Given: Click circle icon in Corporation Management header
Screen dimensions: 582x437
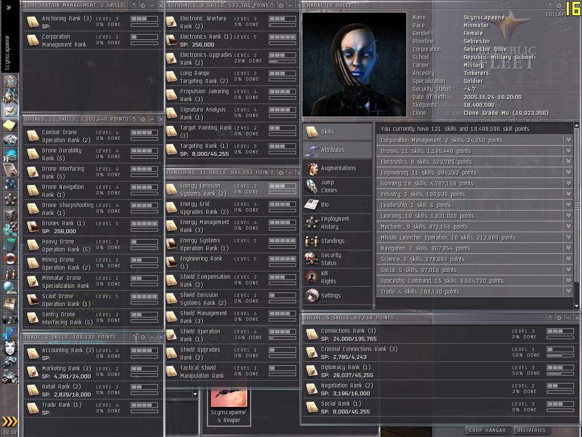Looking at the screenshot, I should coord(143,5).
